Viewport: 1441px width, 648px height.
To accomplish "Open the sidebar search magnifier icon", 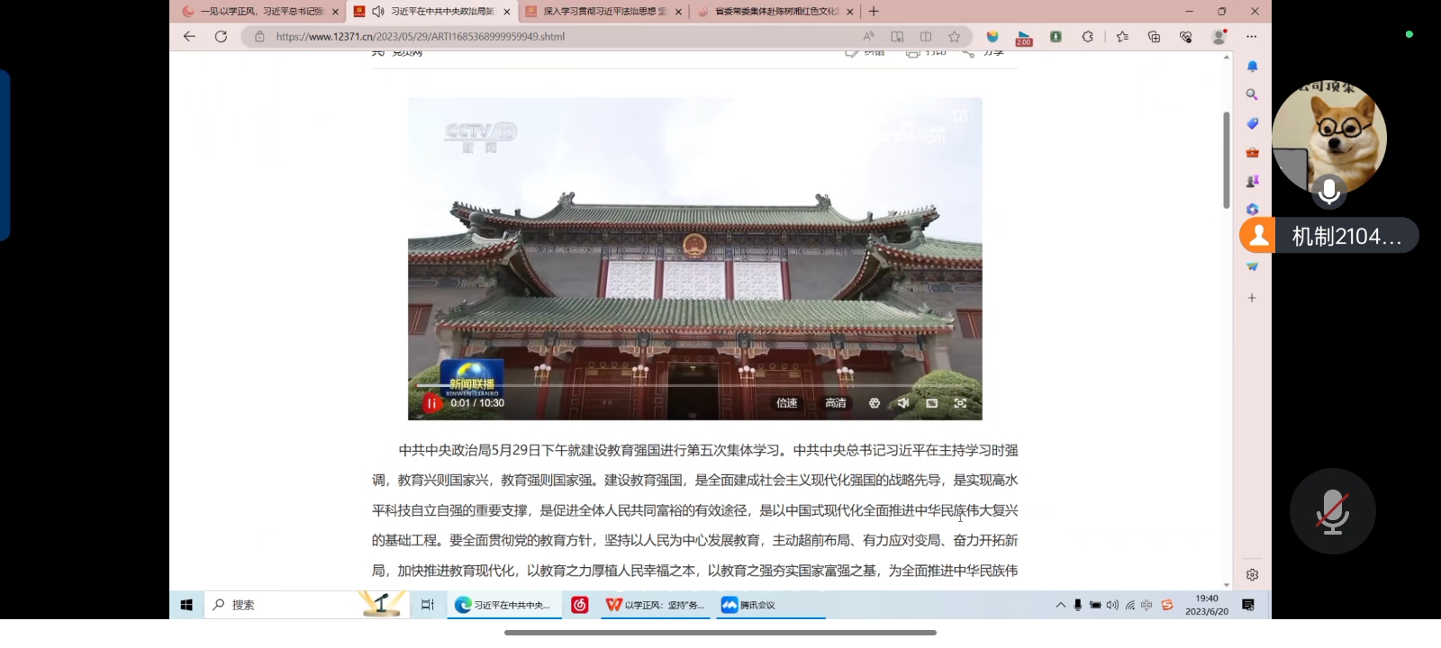I will [1252, 94].
